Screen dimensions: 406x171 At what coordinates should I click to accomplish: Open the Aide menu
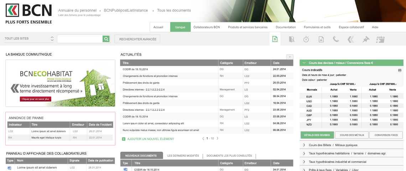375,27
